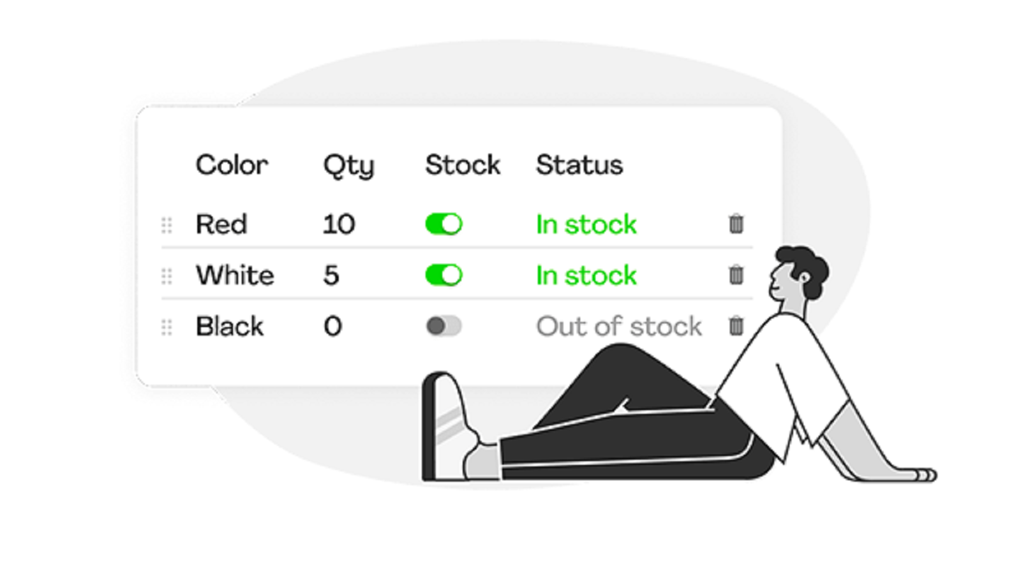The height and width of the screenshot is (574, 1021).
Task: Select the Stock column header
Action: 463,165
